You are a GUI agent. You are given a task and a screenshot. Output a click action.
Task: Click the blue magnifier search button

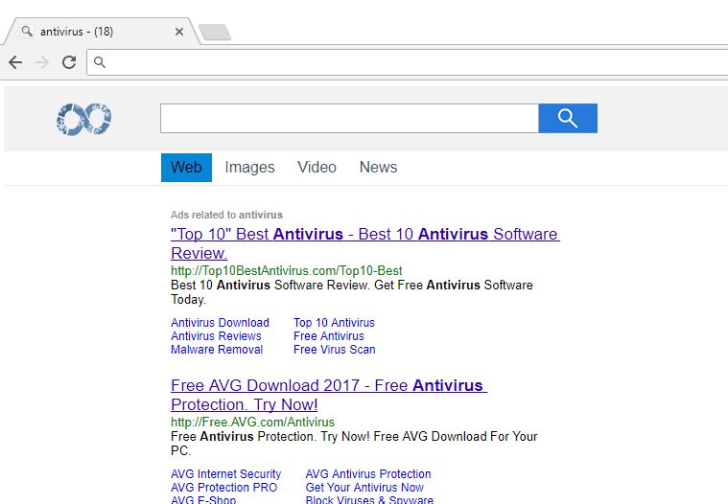pos(568,118)
